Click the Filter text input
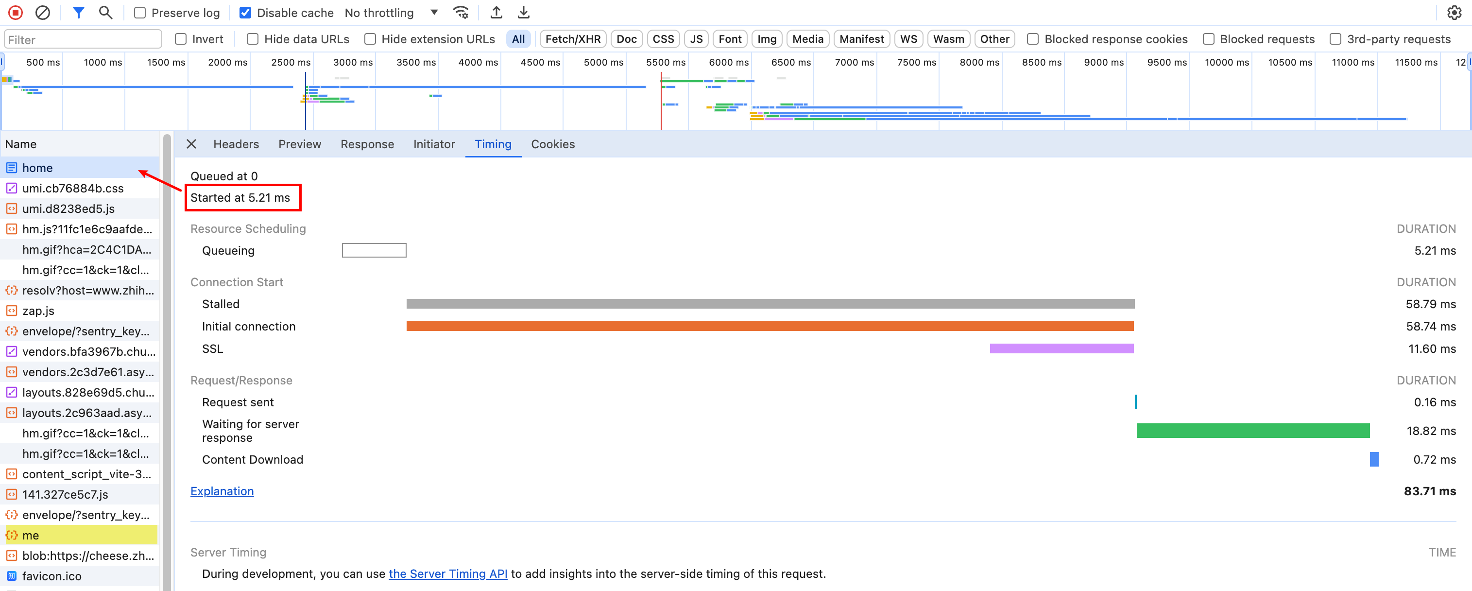1472x591 pixels. 83,39
